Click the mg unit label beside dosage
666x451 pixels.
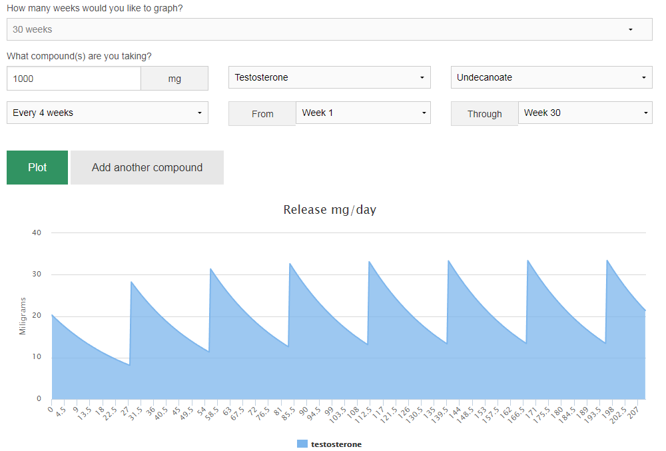coord(174,79)
